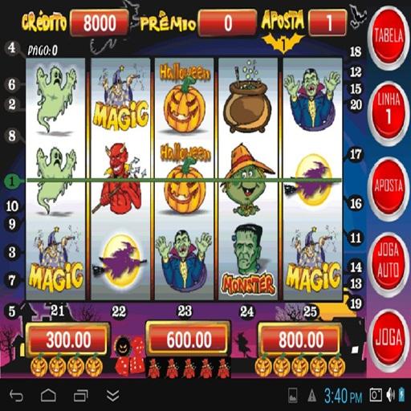Tap the screenshot camera status icon
411x411 pixels.
pos(376,395)
